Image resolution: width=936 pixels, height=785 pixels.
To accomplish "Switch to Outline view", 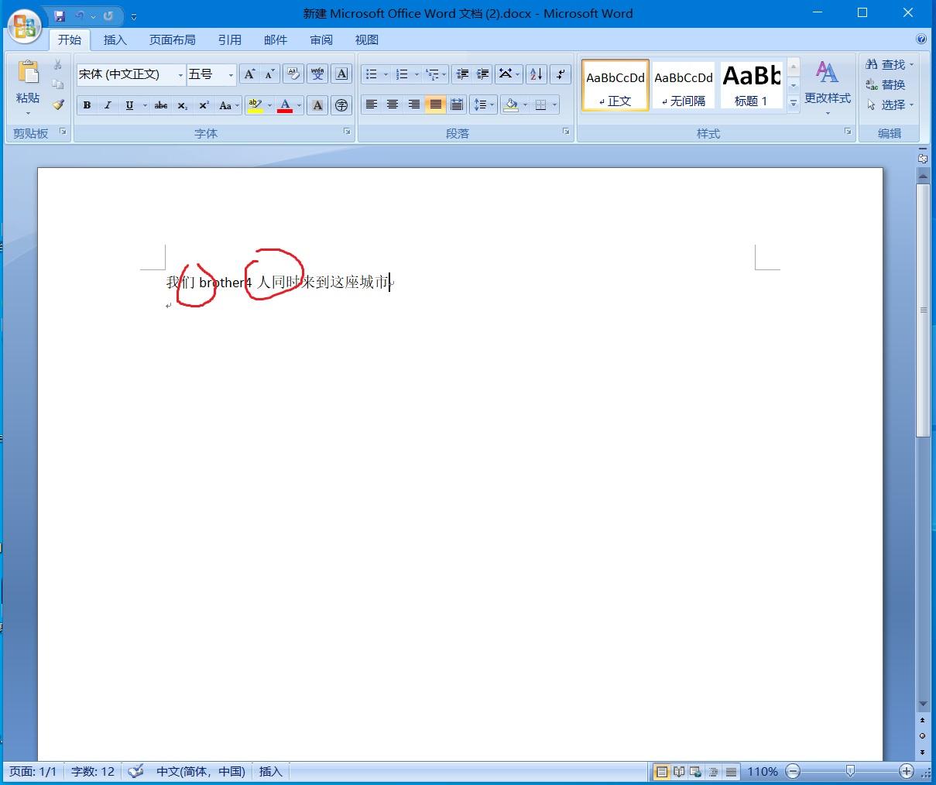I will (713, 772).
